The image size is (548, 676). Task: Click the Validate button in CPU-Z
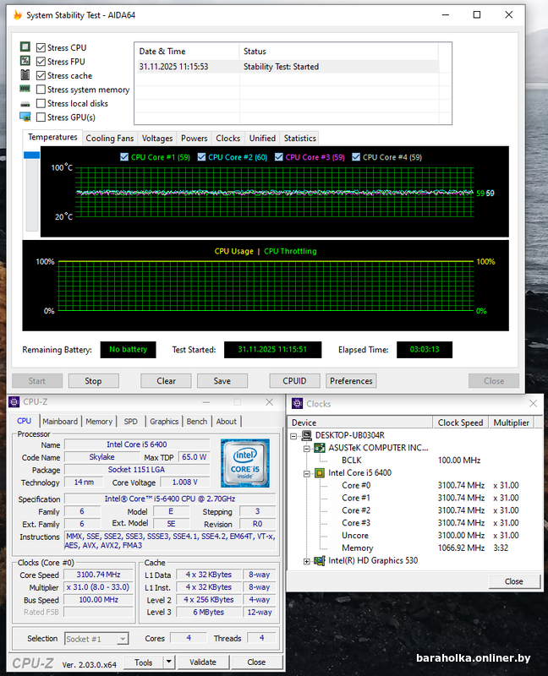click(x=203, y=662)
